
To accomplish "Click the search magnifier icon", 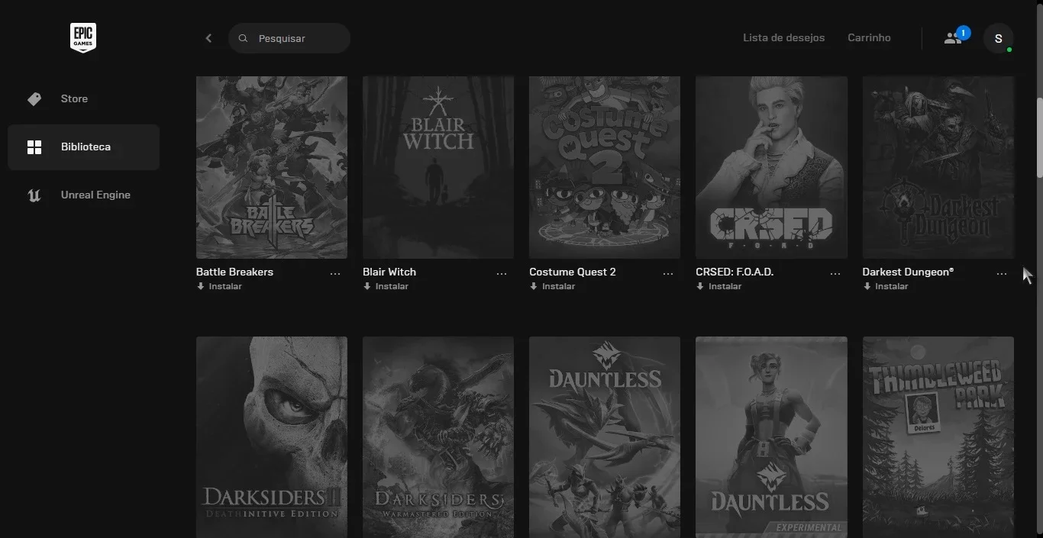I will click(x=243, y=38).
